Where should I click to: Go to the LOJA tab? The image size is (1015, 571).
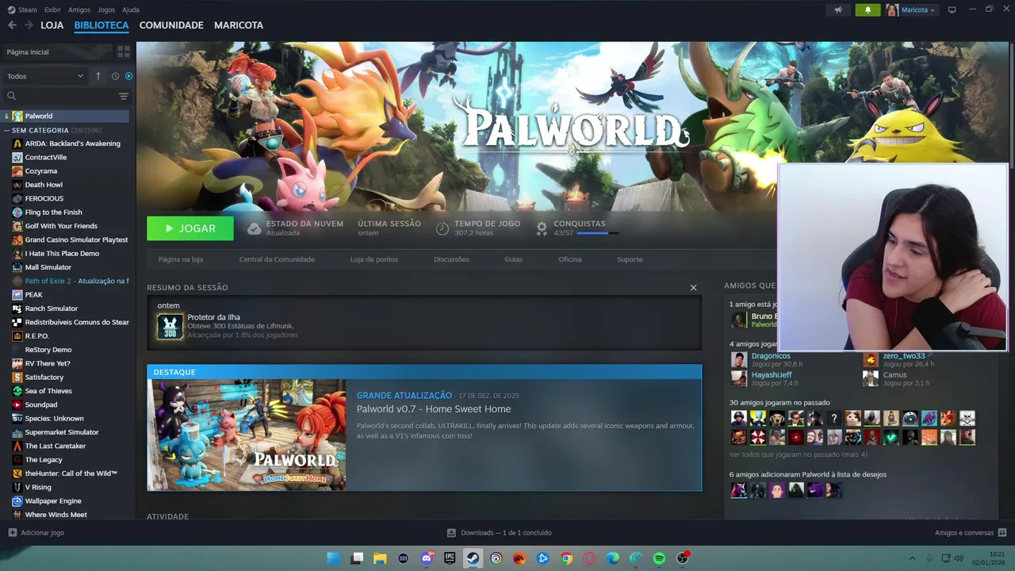[x=52, y=25]
